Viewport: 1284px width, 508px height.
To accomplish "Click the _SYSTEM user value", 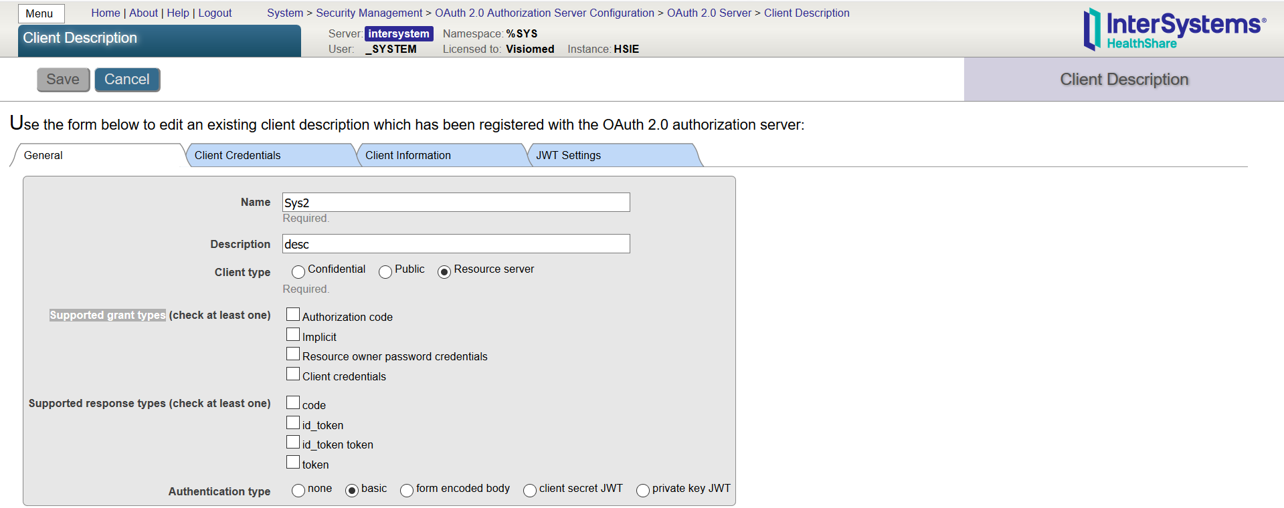I will click(391, 49).
